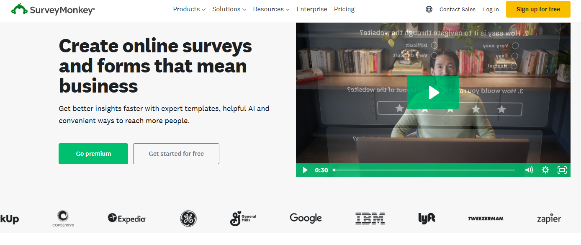This screenshot has height=245, width=581.
Task: Click the Zapier logo
Action: coord(549,219)
